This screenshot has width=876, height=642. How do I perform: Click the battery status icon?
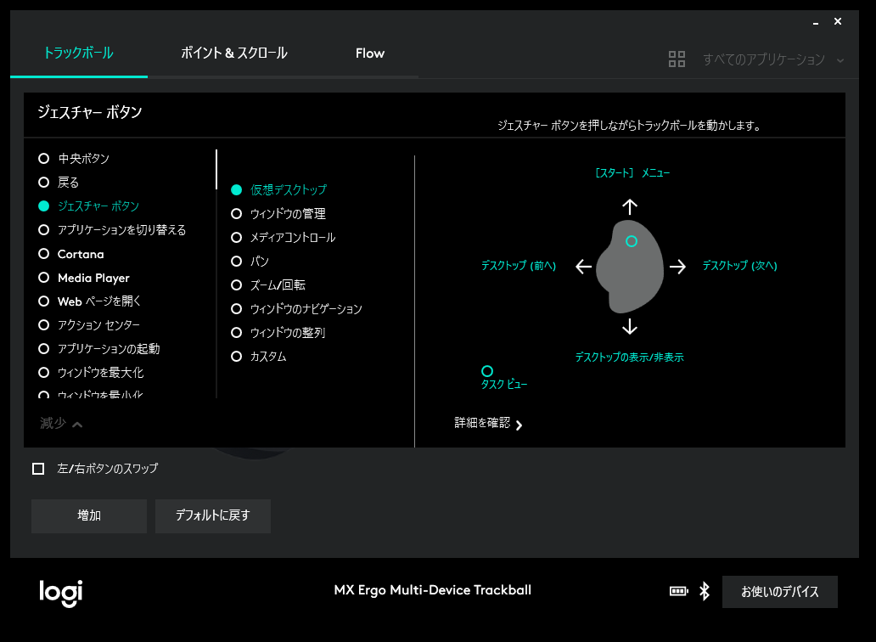[679, 591]
